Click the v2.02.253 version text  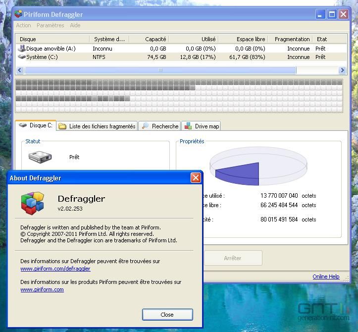(70, 209)
